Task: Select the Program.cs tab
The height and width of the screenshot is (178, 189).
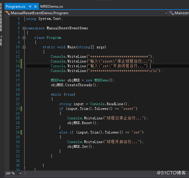Action: [x=15, y=7]
